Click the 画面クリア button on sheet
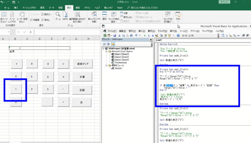 coord(83,64)
